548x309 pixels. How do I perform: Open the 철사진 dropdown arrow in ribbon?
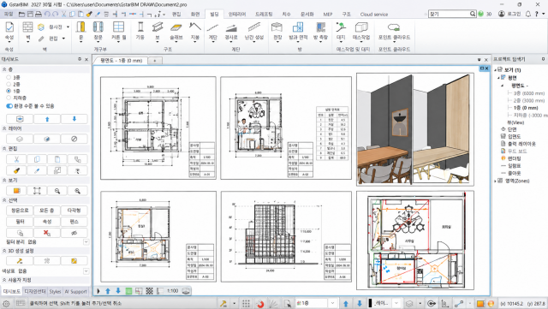pos(68,27)
